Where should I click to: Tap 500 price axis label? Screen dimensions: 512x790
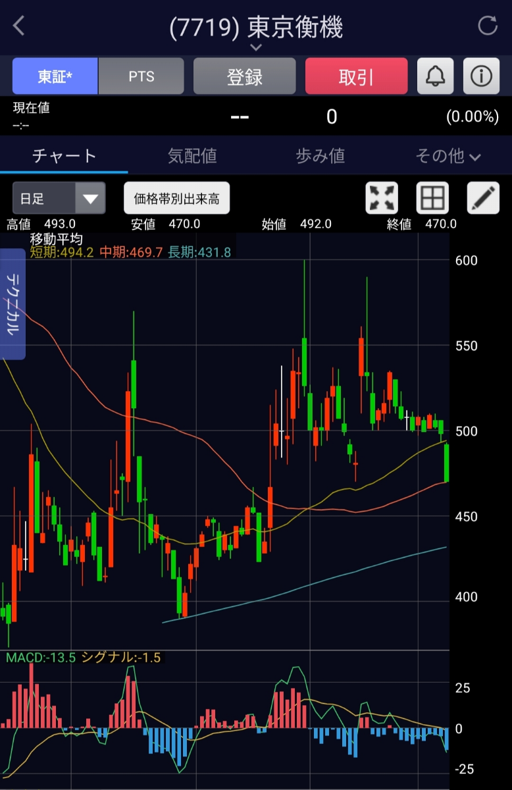(466, 431)
